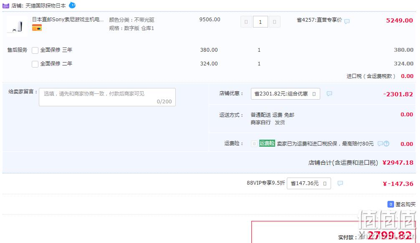Click the bubble icon after 最高赔付80元
The image size is (420, 243).
coord(380,144)
